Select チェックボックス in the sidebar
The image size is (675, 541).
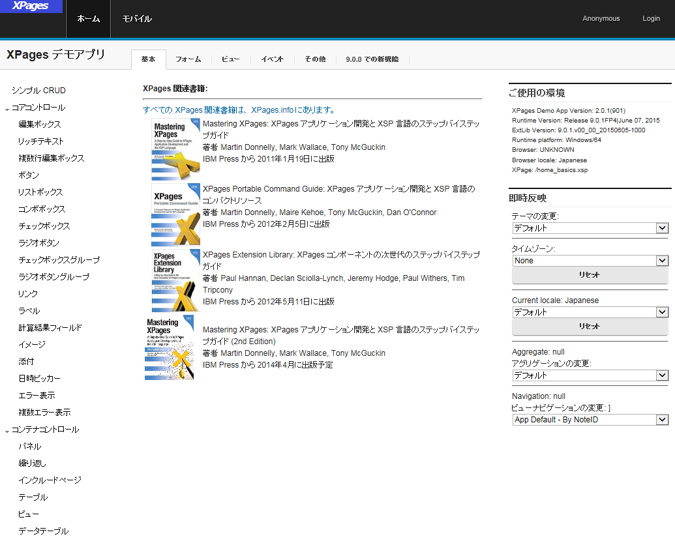[44, 226]
